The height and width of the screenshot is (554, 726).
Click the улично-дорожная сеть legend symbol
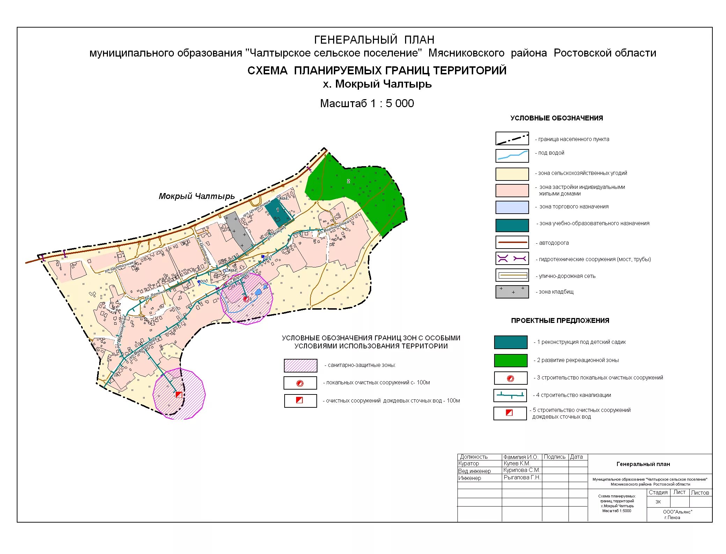512,275
